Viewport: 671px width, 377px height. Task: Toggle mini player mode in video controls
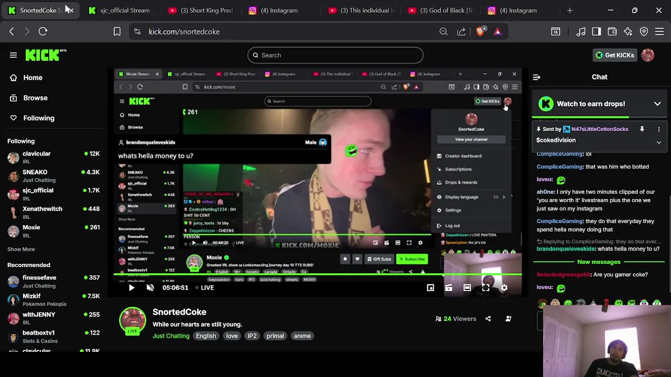[x=430, y=287]
